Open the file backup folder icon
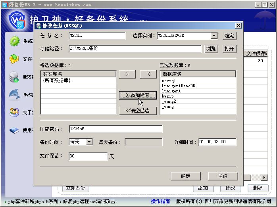Viewport: 277px width, 207px height. point(14,59)
